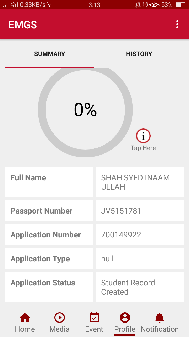Click the EMGS app title
This screenshot has height=337, width=189.
coord(23,25)
